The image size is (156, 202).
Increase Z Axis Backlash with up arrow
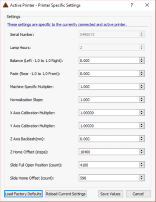point(141,137)
